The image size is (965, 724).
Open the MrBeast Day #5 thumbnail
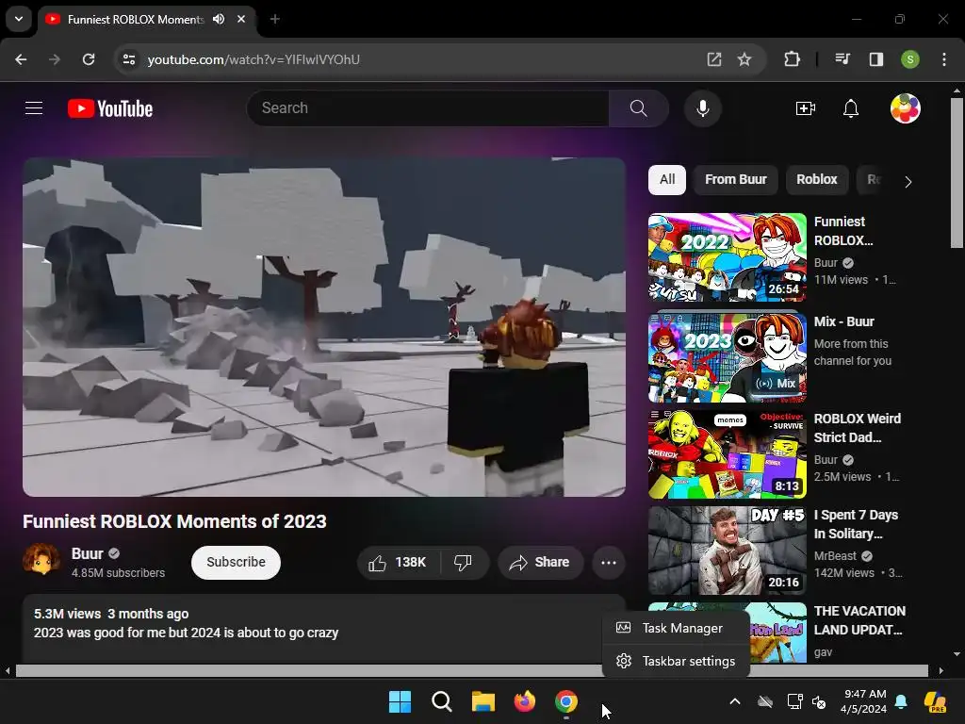click(727, 551)
